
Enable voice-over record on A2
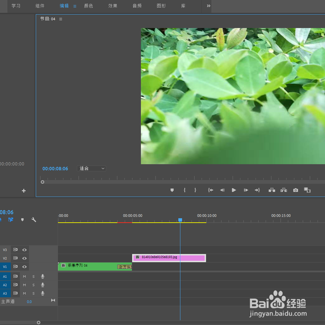pyautogui.click(x=42, y=285)
